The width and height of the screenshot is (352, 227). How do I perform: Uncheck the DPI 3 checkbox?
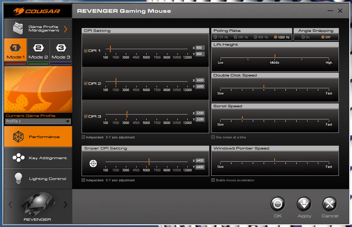pos(85,116)
